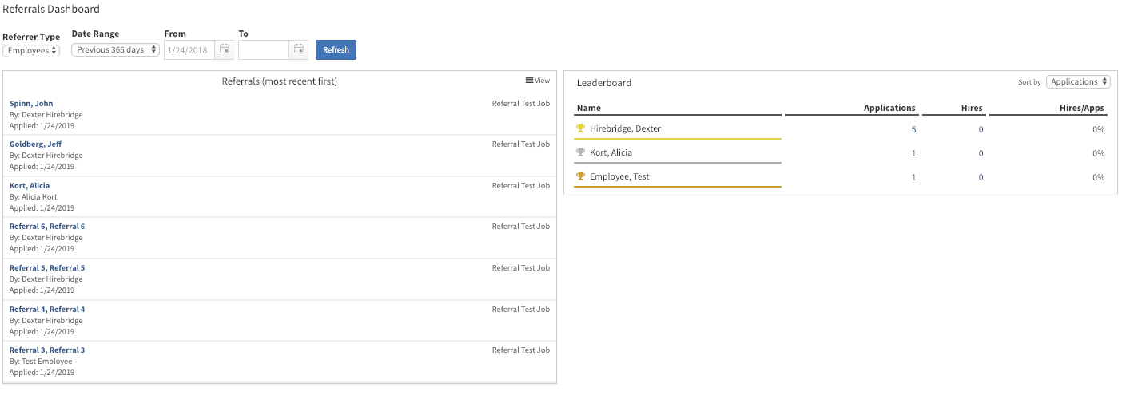Open the Goldberg, Jeff referral
The width and height of the screenshot is (1122, 403).
[x=35, y=144]
